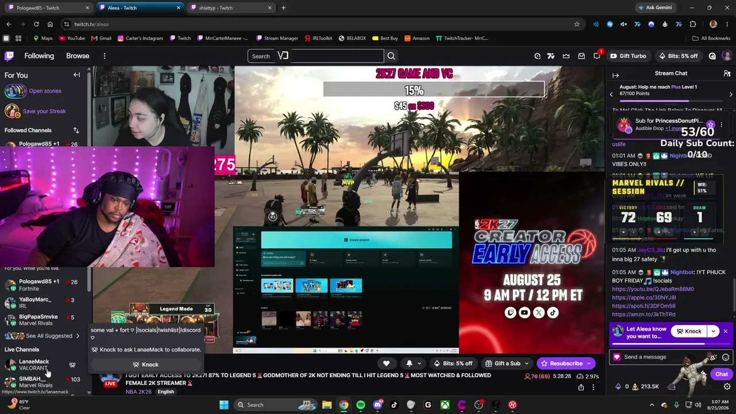Screen dimensions: 736x414
Task: Open the dropdown next to chat Knock
Action: 713,331
